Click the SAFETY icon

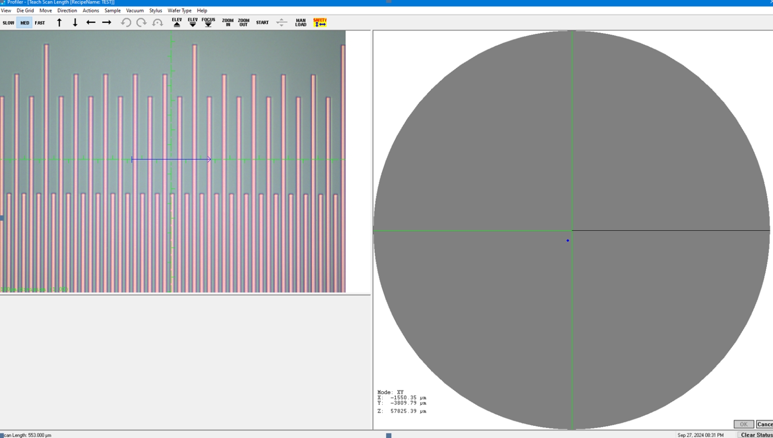click(320, 23)
